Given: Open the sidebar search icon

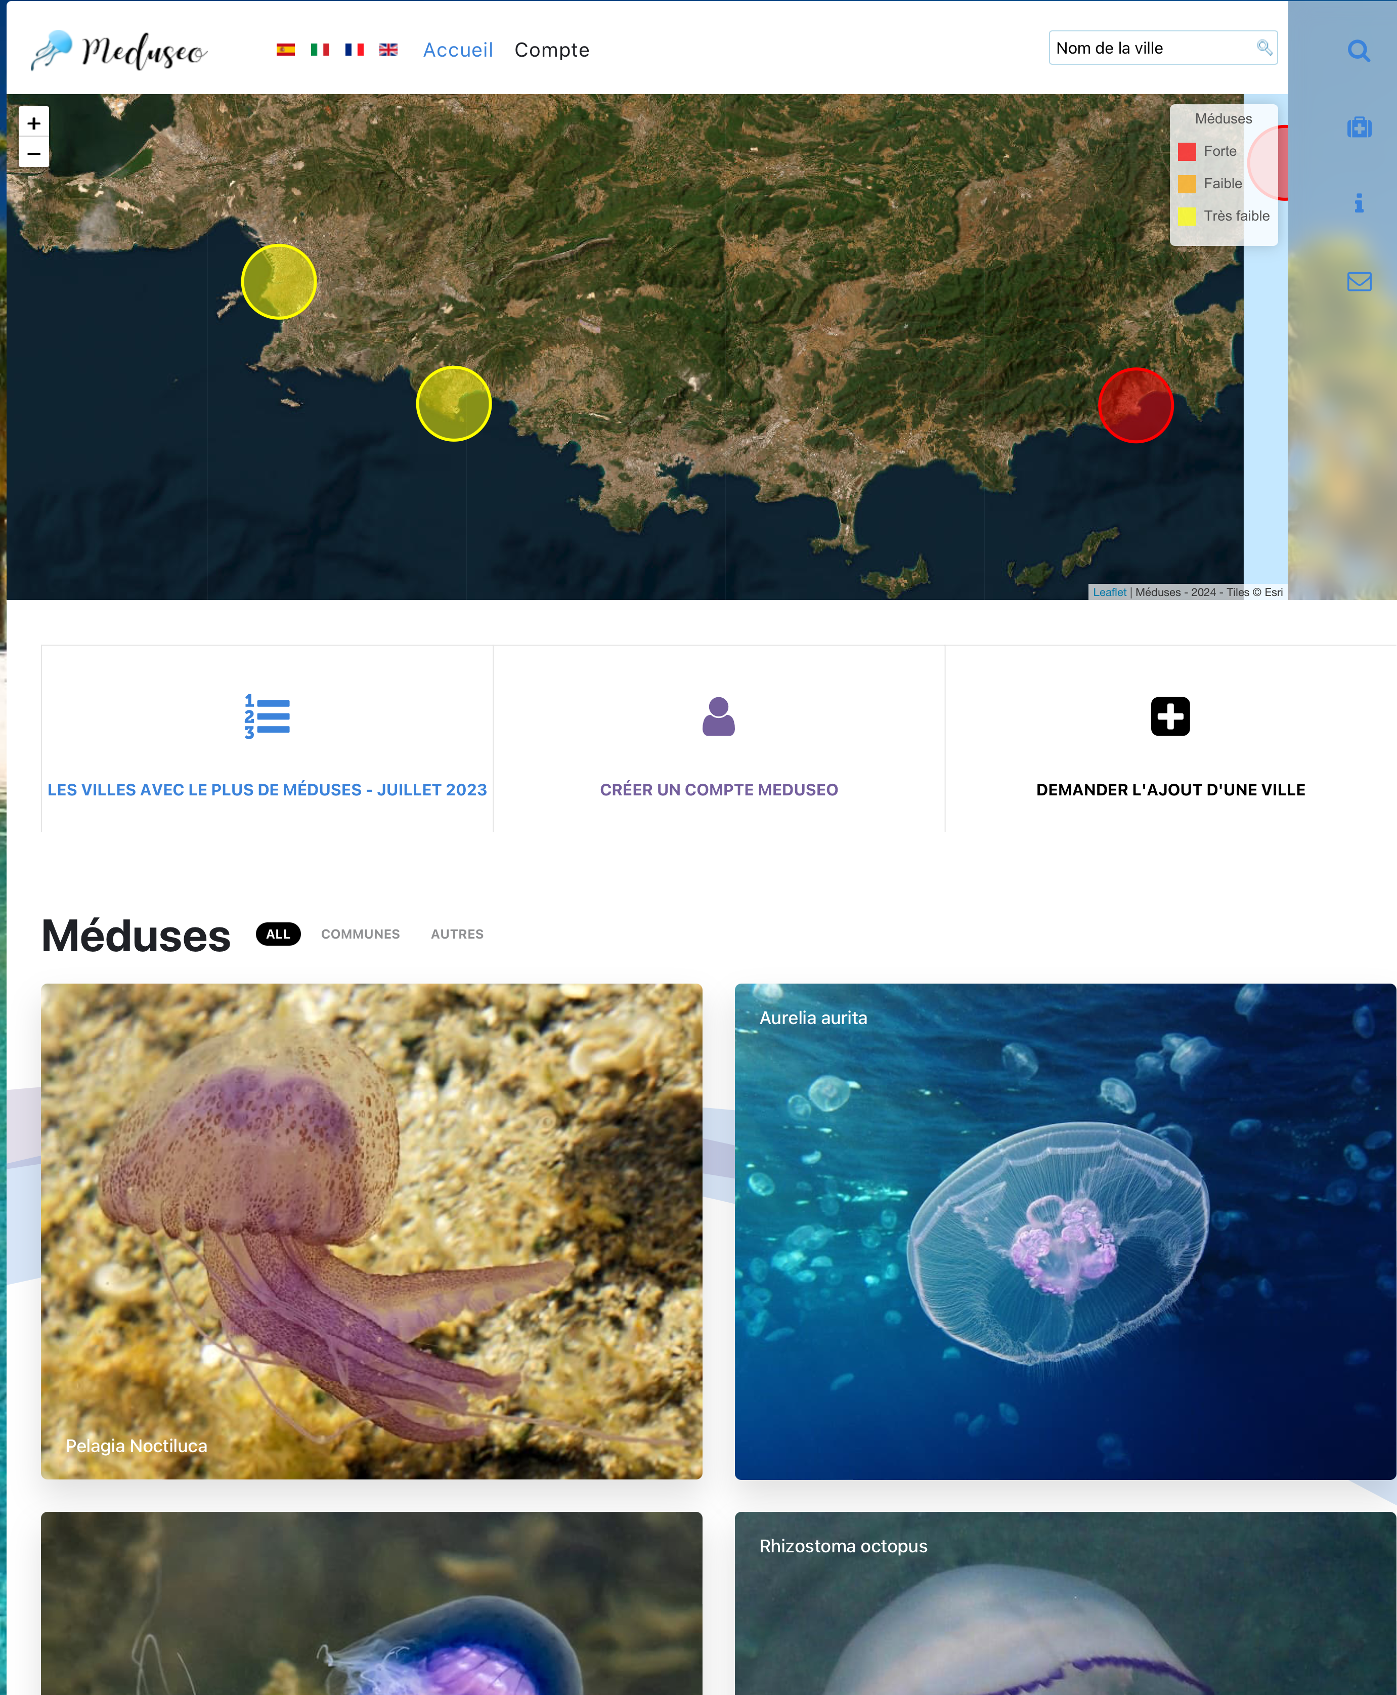Looking at the screenshot, I should click(x=1359, y=51).
